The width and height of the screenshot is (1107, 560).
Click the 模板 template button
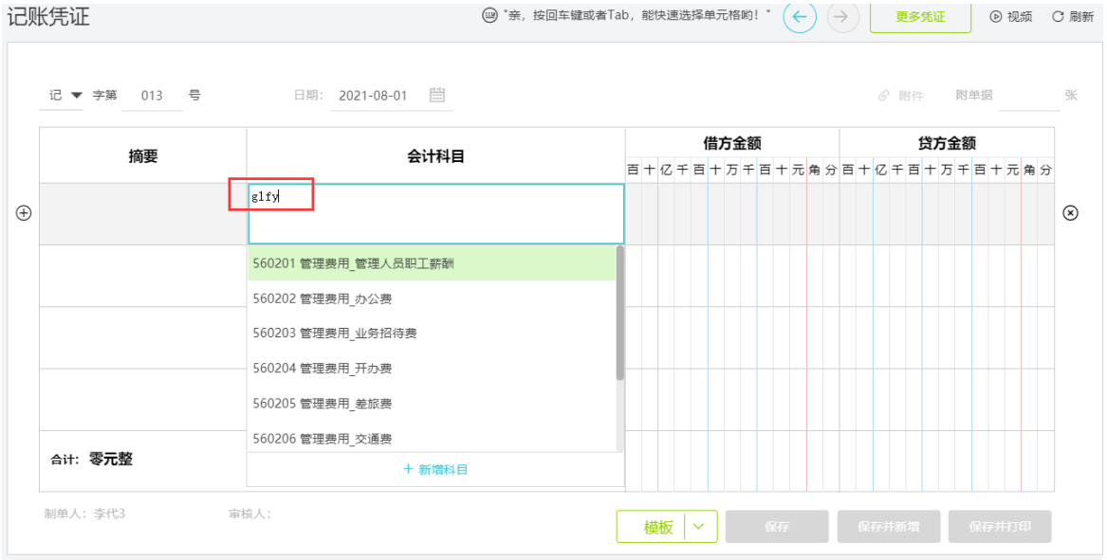coord(658,527)
